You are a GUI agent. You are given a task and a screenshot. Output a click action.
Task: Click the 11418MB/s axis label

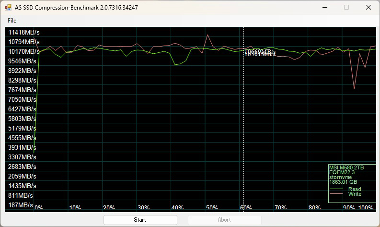click(x=24, y=32)
